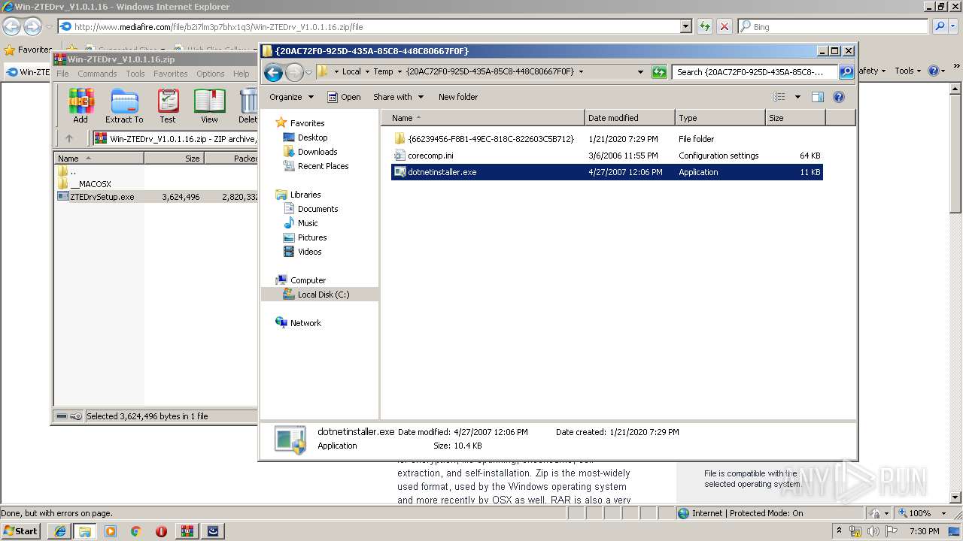
Task: Select Recent Places in navigation pane
Action: pos(323,166)
